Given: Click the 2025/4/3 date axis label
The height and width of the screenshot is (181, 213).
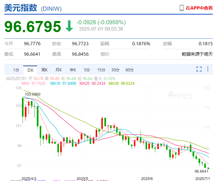Looking at the screenshot, I should (x=29, y=179).
